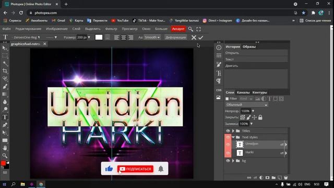Viewport: 334px width, 188px height.
Task: Enable the layer Filter checkbox
Action: [x=227, y=99]
